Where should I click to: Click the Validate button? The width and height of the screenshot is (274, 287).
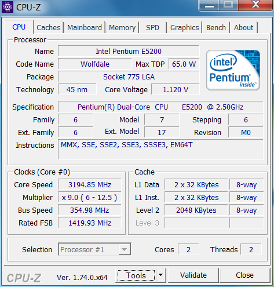(193, 275)
